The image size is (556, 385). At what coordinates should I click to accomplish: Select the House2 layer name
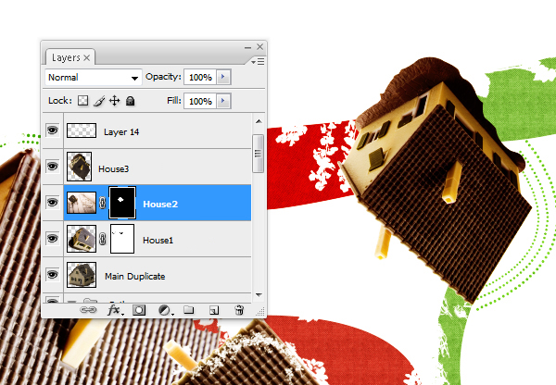(160, 204)
